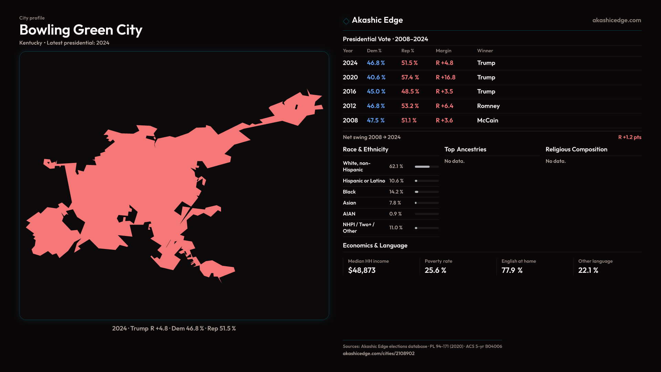The image size is (661, 372).
Task: Click the White non-Hispanic percentage bar
Action: (427, 167)
